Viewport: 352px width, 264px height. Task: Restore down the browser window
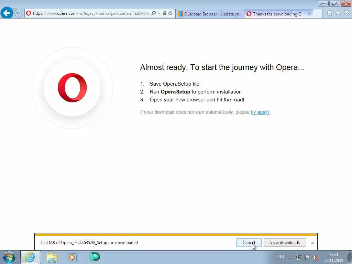point(334,3)
